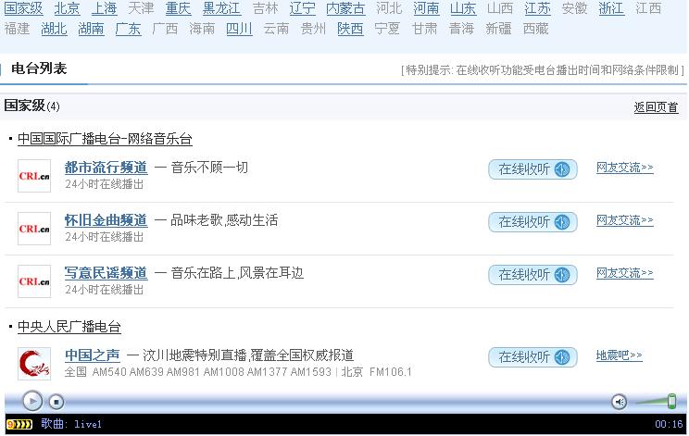Open 中国国际广播电台-网络音乐台 heading link

(x=105, y=139)
